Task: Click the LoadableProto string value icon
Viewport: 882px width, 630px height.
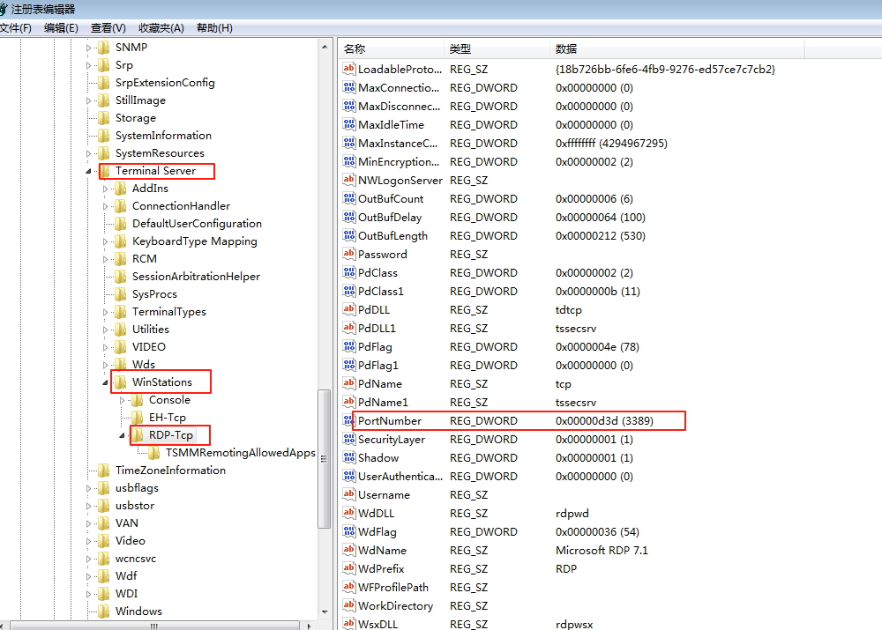Action: click(348, 69)
